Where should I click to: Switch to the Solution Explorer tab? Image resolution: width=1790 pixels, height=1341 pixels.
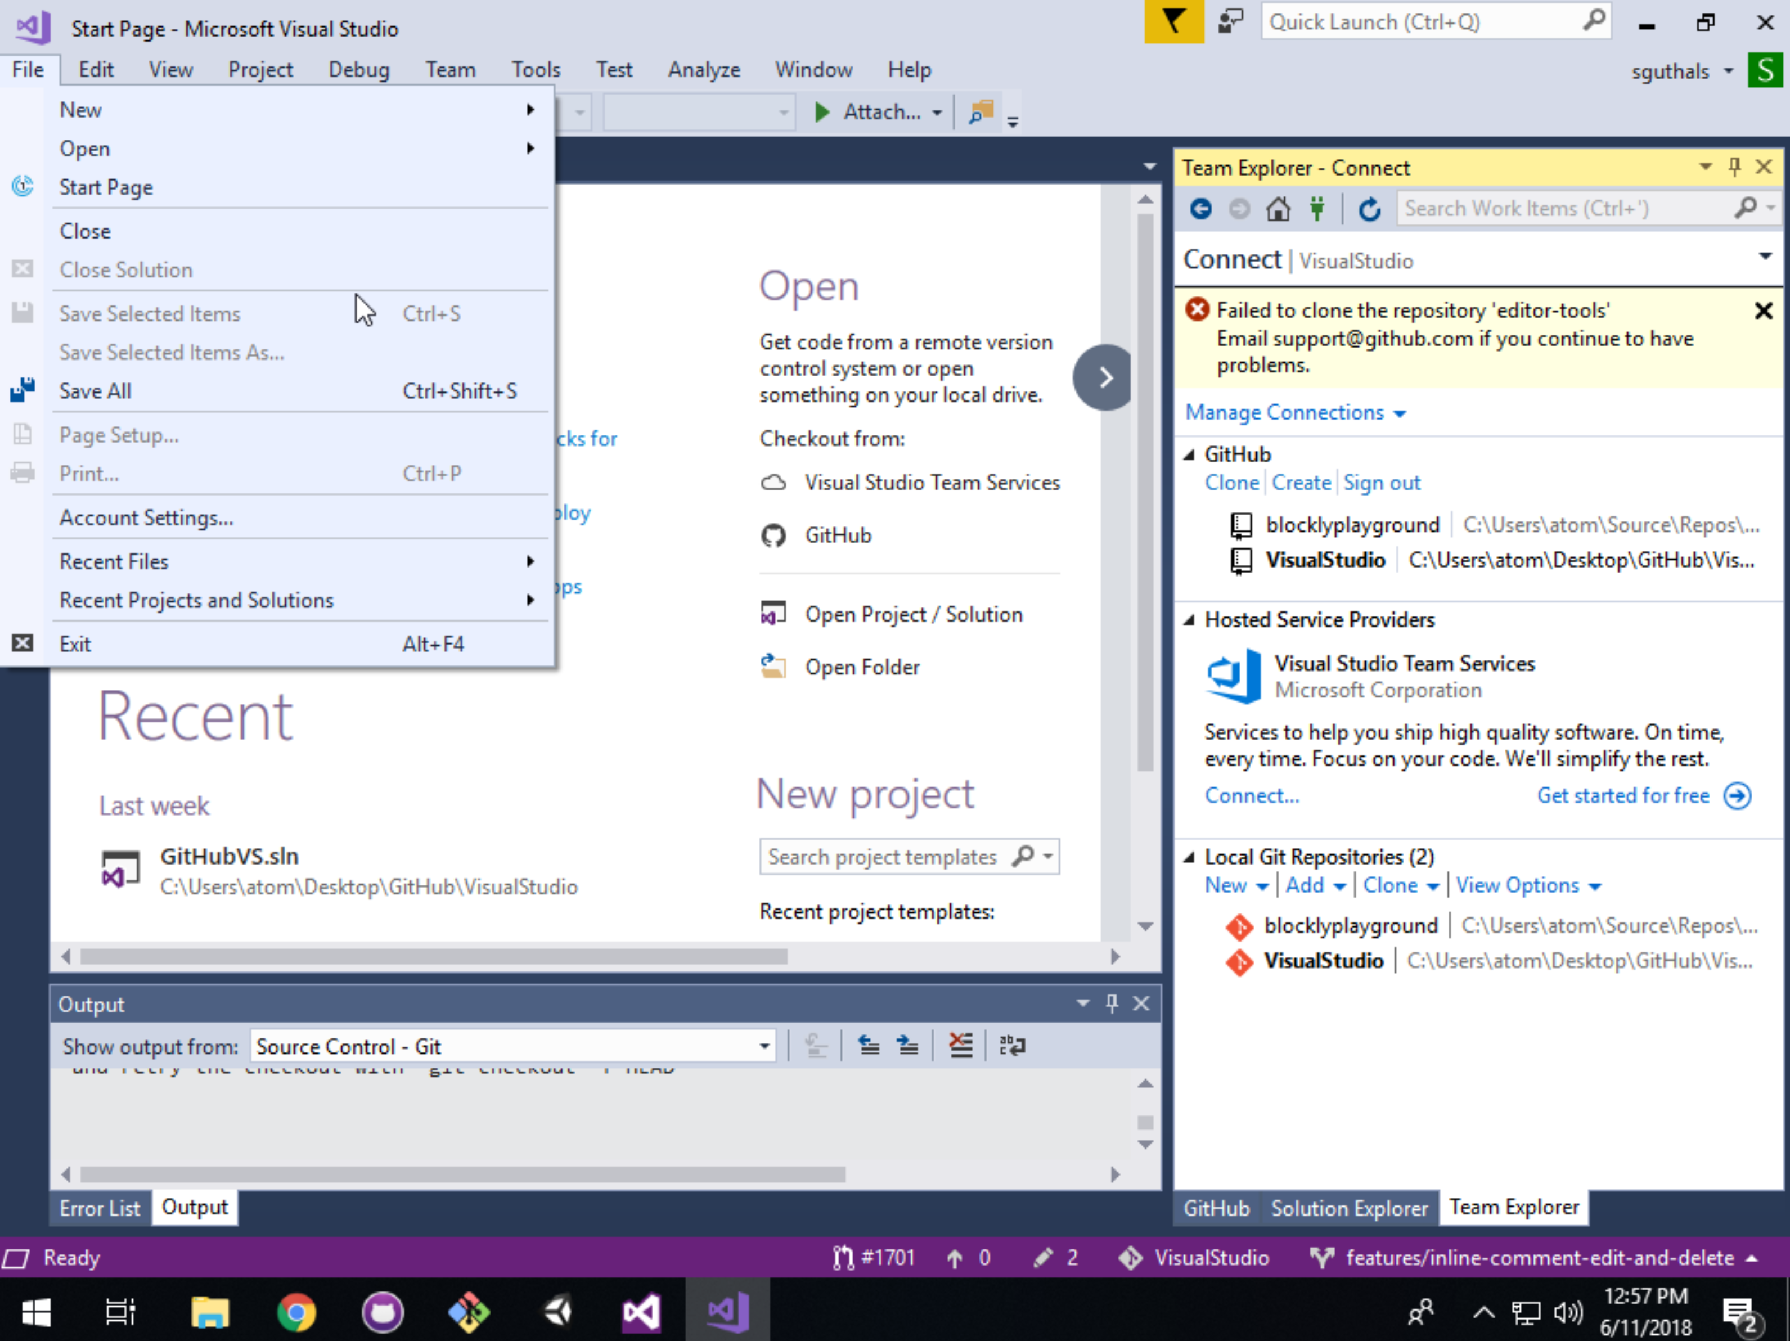point(1348,1208)
